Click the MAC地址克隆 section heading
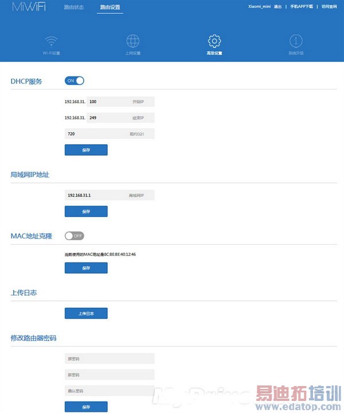Screen dimensions: 344x413 [32, 236]
